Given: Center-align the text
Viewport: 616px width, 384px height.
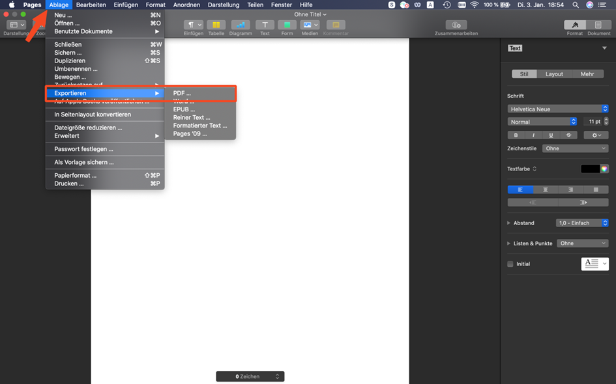Looking at the screenshot, I should tap(546, 190).
